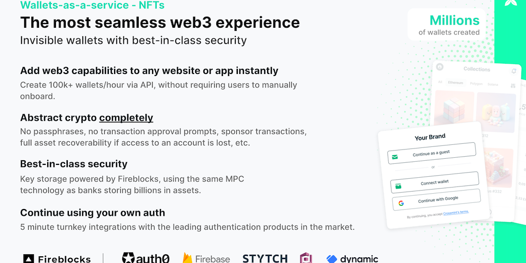
Task: Switch to the Polygon tab
Action: point(476,83)
